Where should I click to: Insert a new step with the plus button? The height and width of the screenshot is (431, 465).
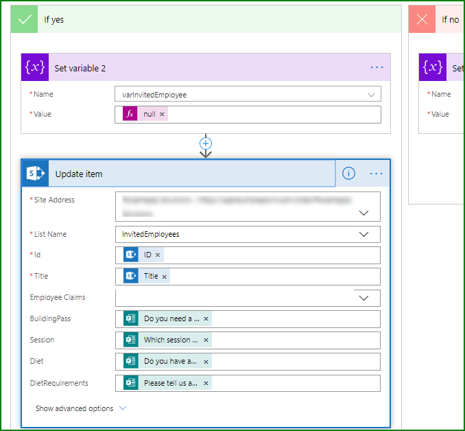click(206, 143)
